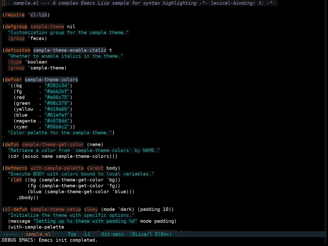The width and height of the screenshot is (328, 246).
Task: Click the 'cl-lib' symbol
Action: [39, 15]
